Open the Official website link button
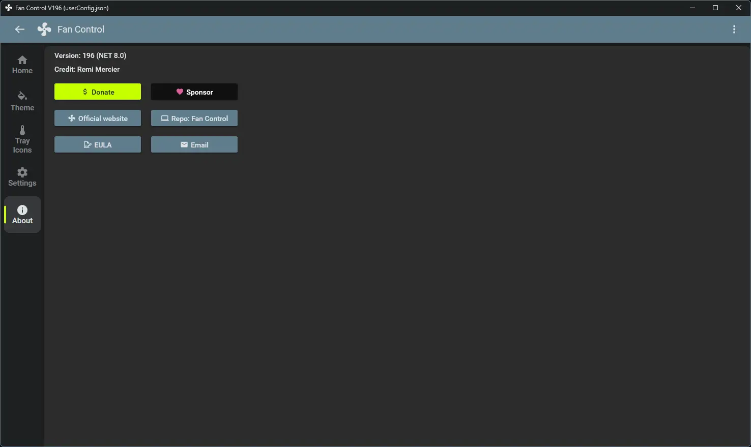This screenshot has height=447, width=751. pyautogui.click(x=98, y=118)
